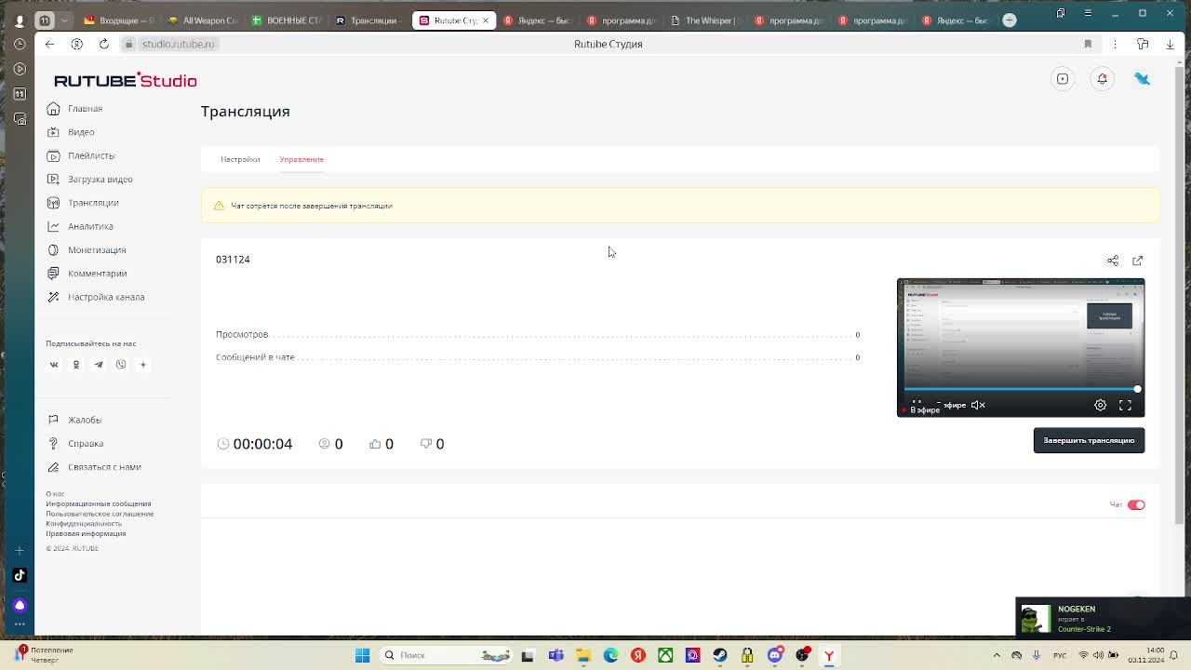Open the Dzen social icon
1191x670 pixels.
(x=143, y=365)
